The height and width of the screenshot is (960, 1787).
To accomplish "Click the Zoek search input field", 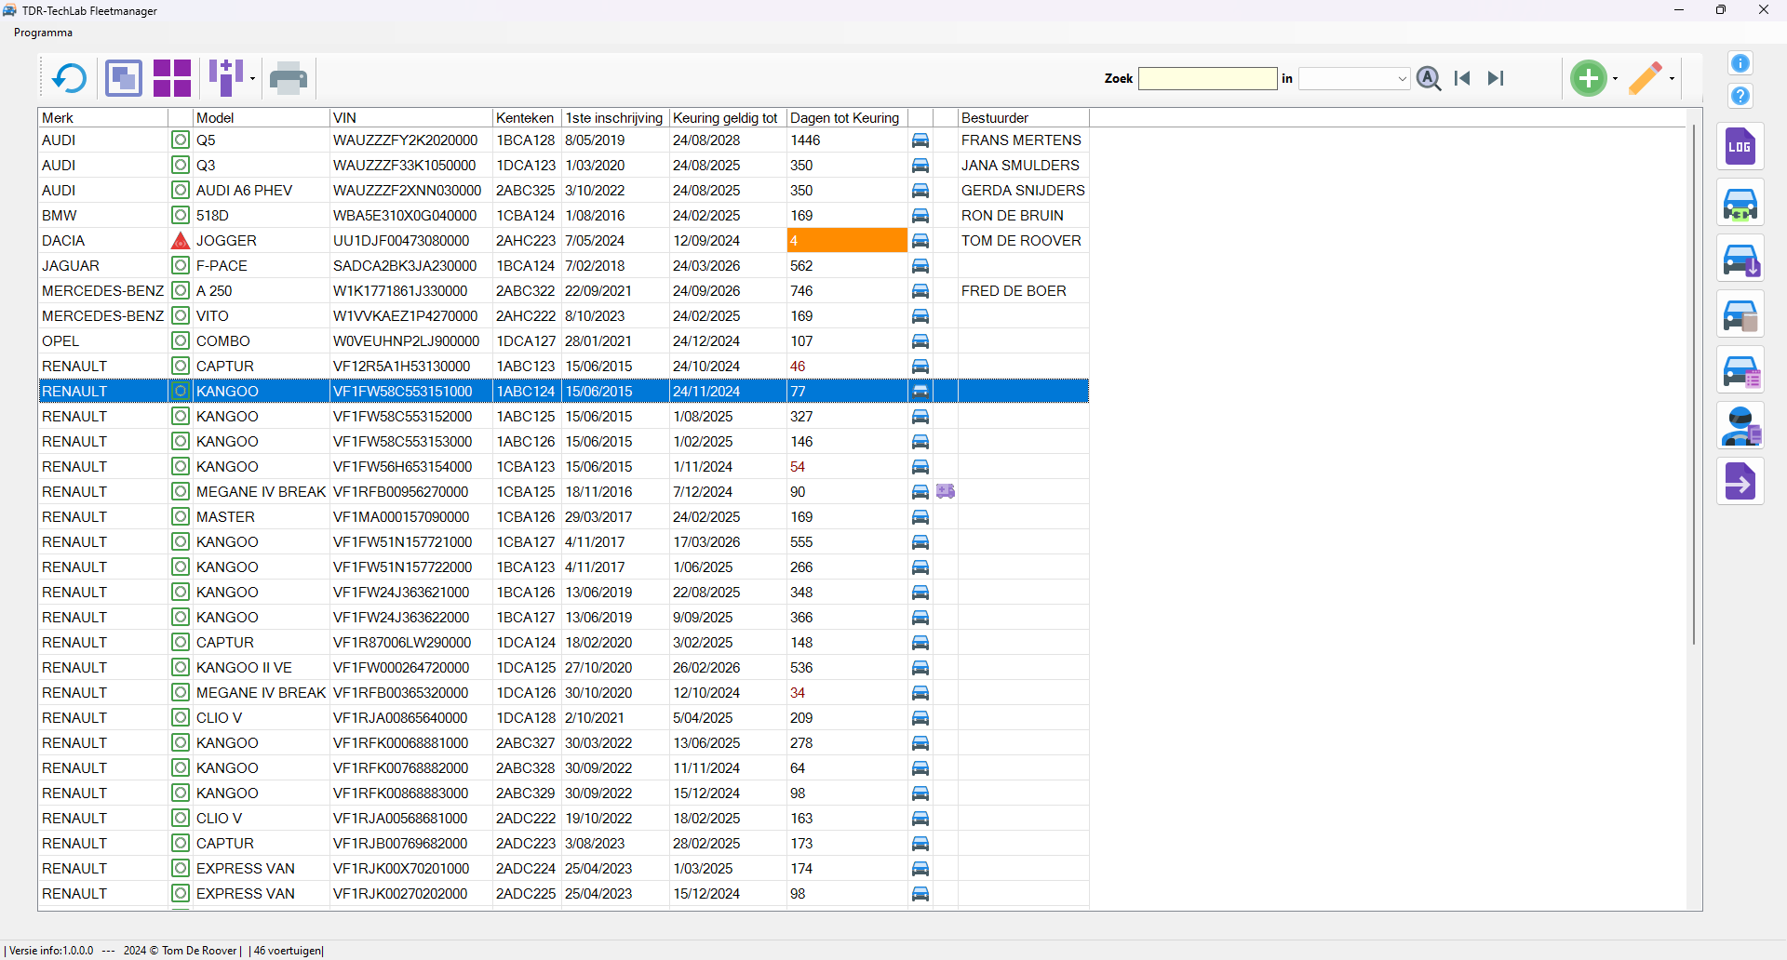I will (x=1207, y=79).
